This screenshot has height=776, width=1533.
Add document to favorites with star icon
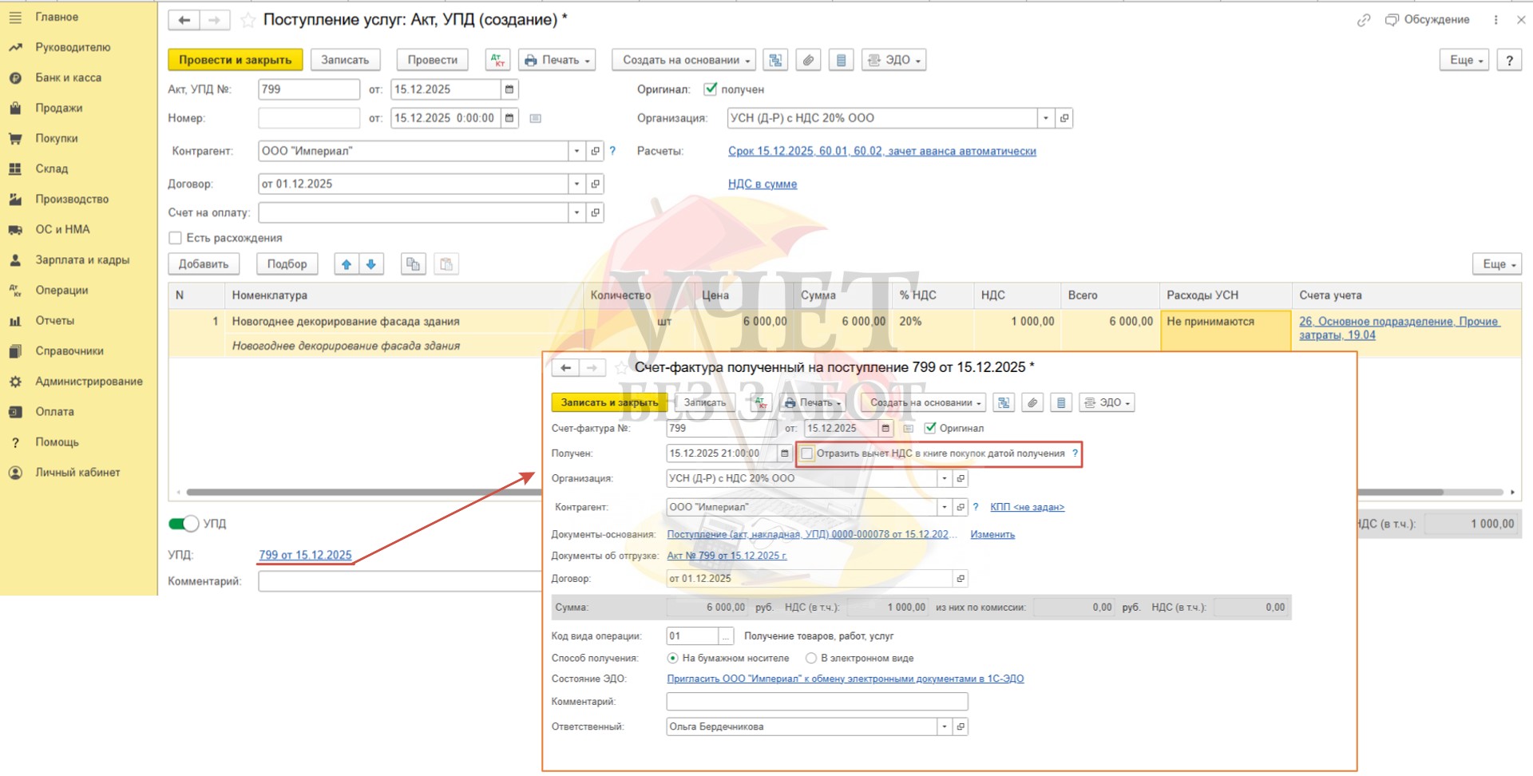tap(248, 20)
